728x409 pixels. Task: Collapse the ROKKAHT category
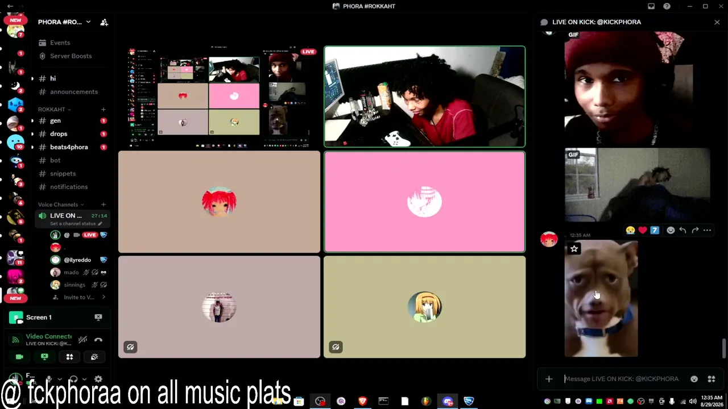55,109
